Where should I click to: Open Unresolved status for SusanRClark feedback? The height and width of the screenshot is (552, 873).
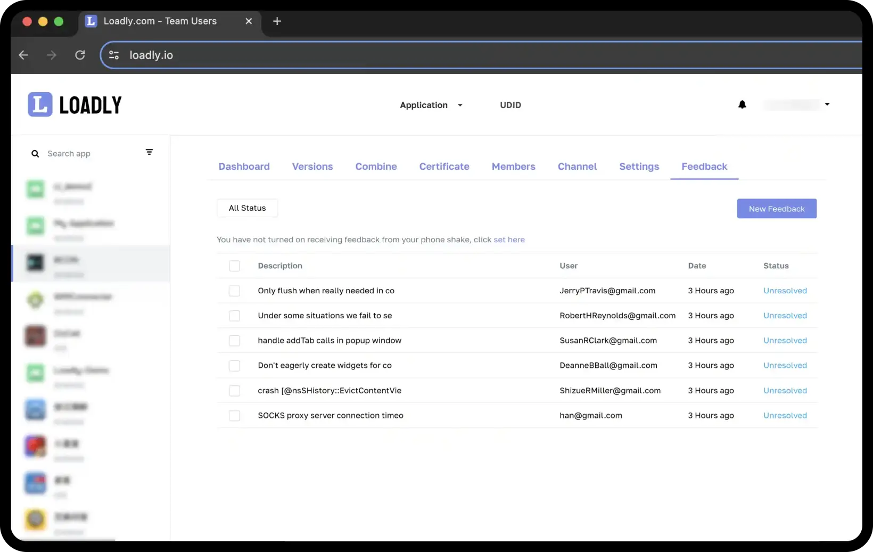pos(785,341)
